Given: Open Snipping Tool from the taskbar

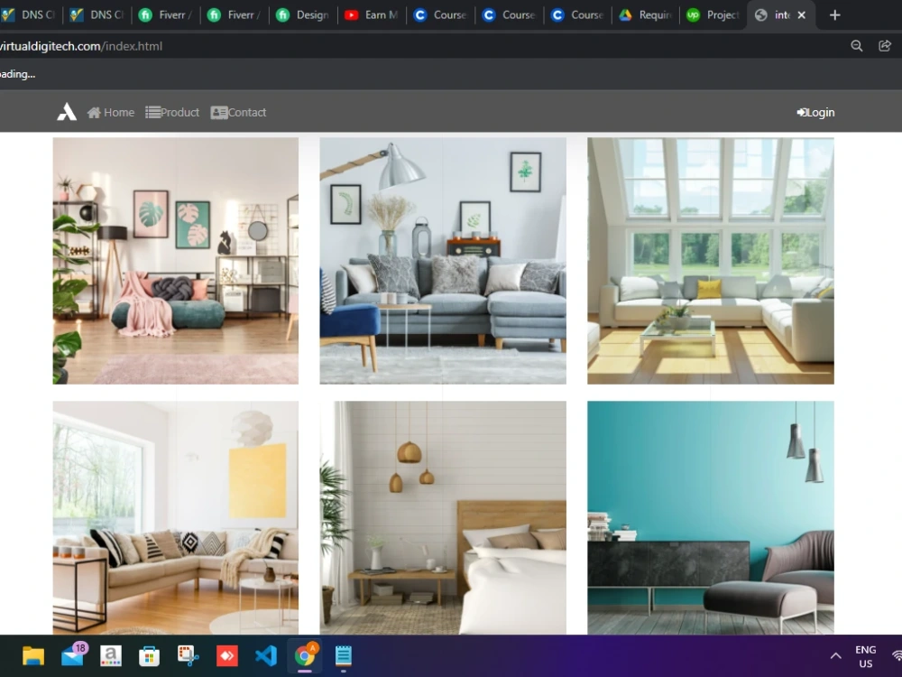Looking at the screenshot, I should coord(189,655).
